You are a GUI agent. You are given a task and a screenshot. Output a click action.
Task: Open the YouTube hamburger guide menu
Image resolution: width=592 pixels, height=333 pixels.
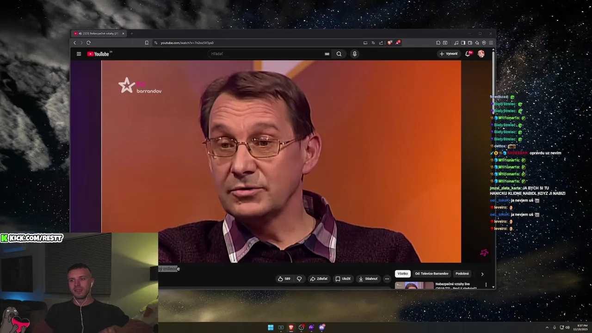[x=79, y=54]
